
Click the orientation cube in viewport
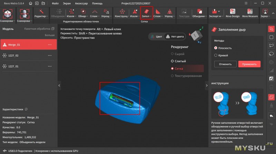196,35
